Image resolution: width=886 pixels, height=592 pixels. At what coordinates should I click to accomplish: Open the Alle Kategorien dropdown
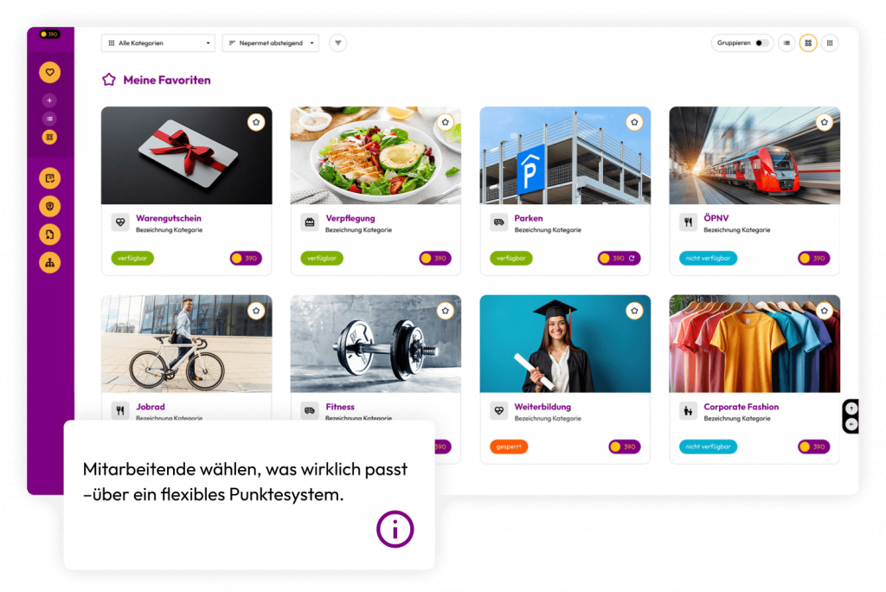point(158,43)
